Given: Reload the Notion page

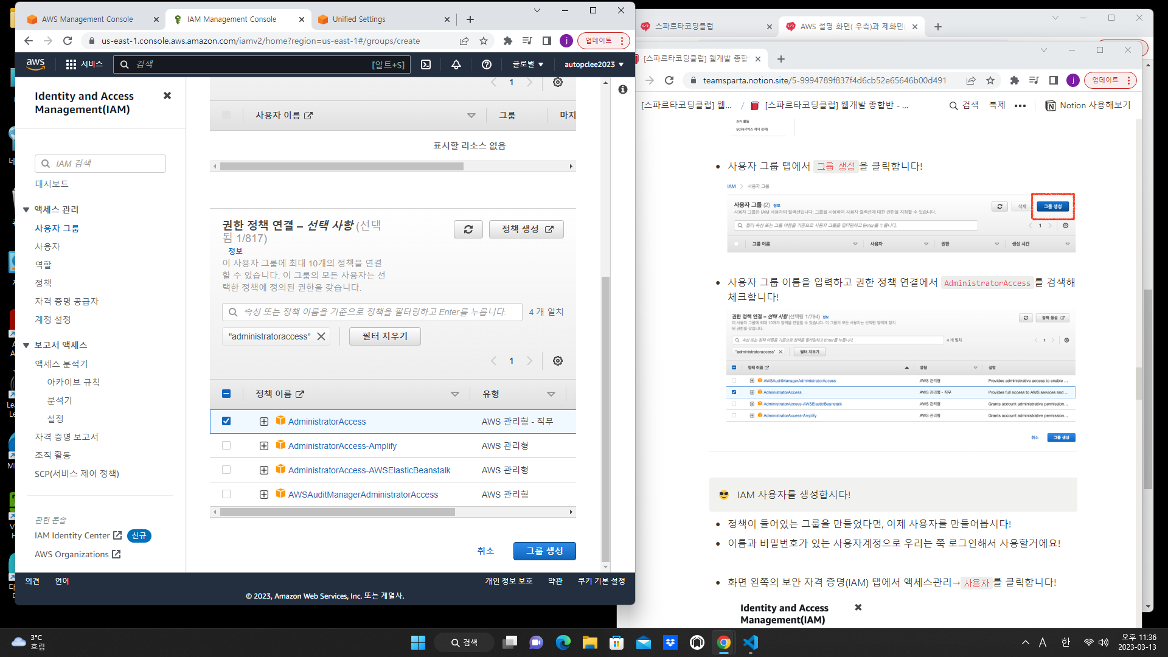Looking at the screenshot, I should 669,80.
